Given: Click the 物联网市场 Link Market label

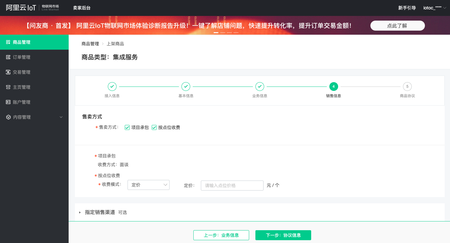Looking at the screenshot, I should click(50, 8).
